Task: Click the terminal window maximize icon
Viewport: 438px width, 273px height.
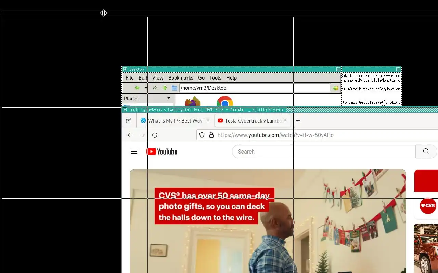Action: coord(398,69)
